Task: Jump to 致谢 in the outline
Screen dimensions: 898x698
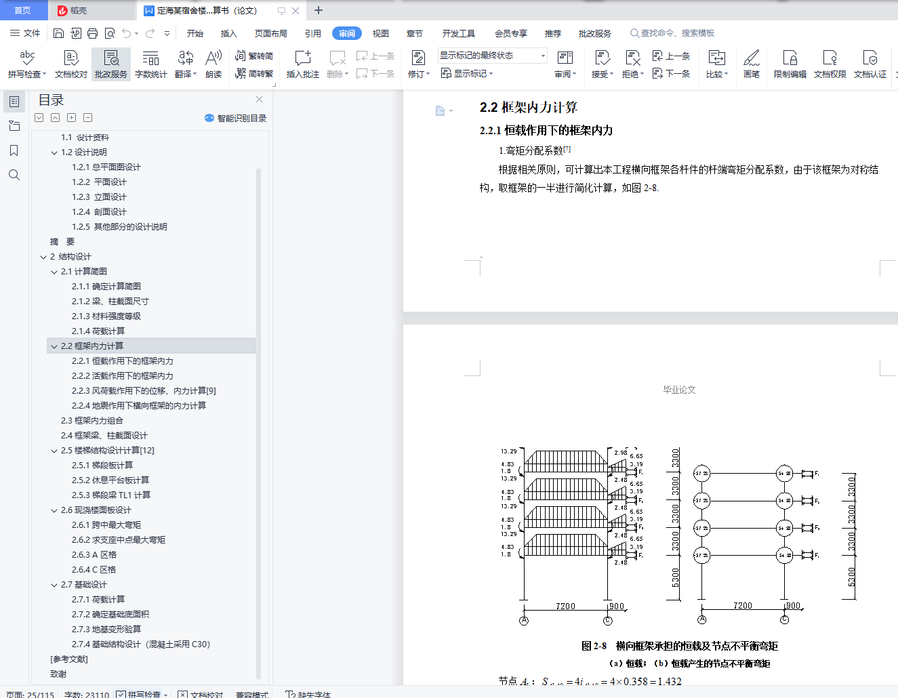Action: point(58,674)
